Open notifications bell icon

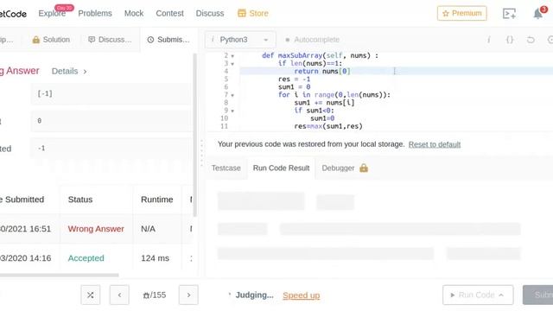coord(537,14)
